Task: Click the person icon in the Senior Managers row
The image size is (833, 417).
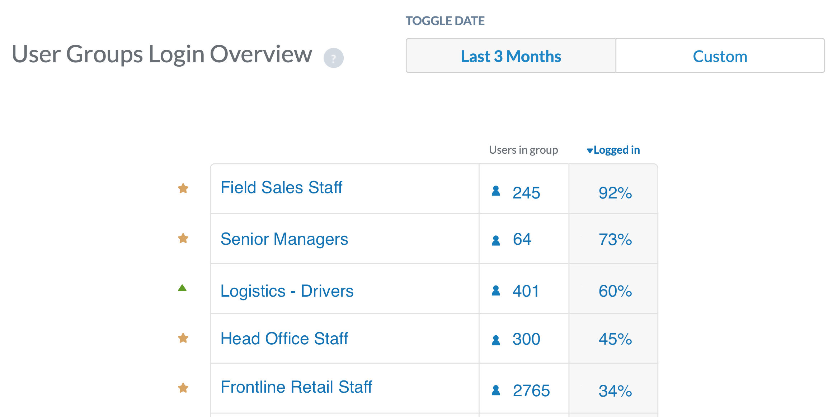Action: pyautogui.click(x=496, y=240)
